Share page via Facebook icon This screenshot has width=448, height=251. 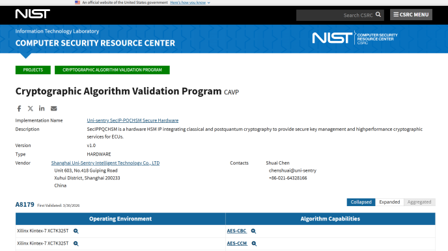coord(19,109)
